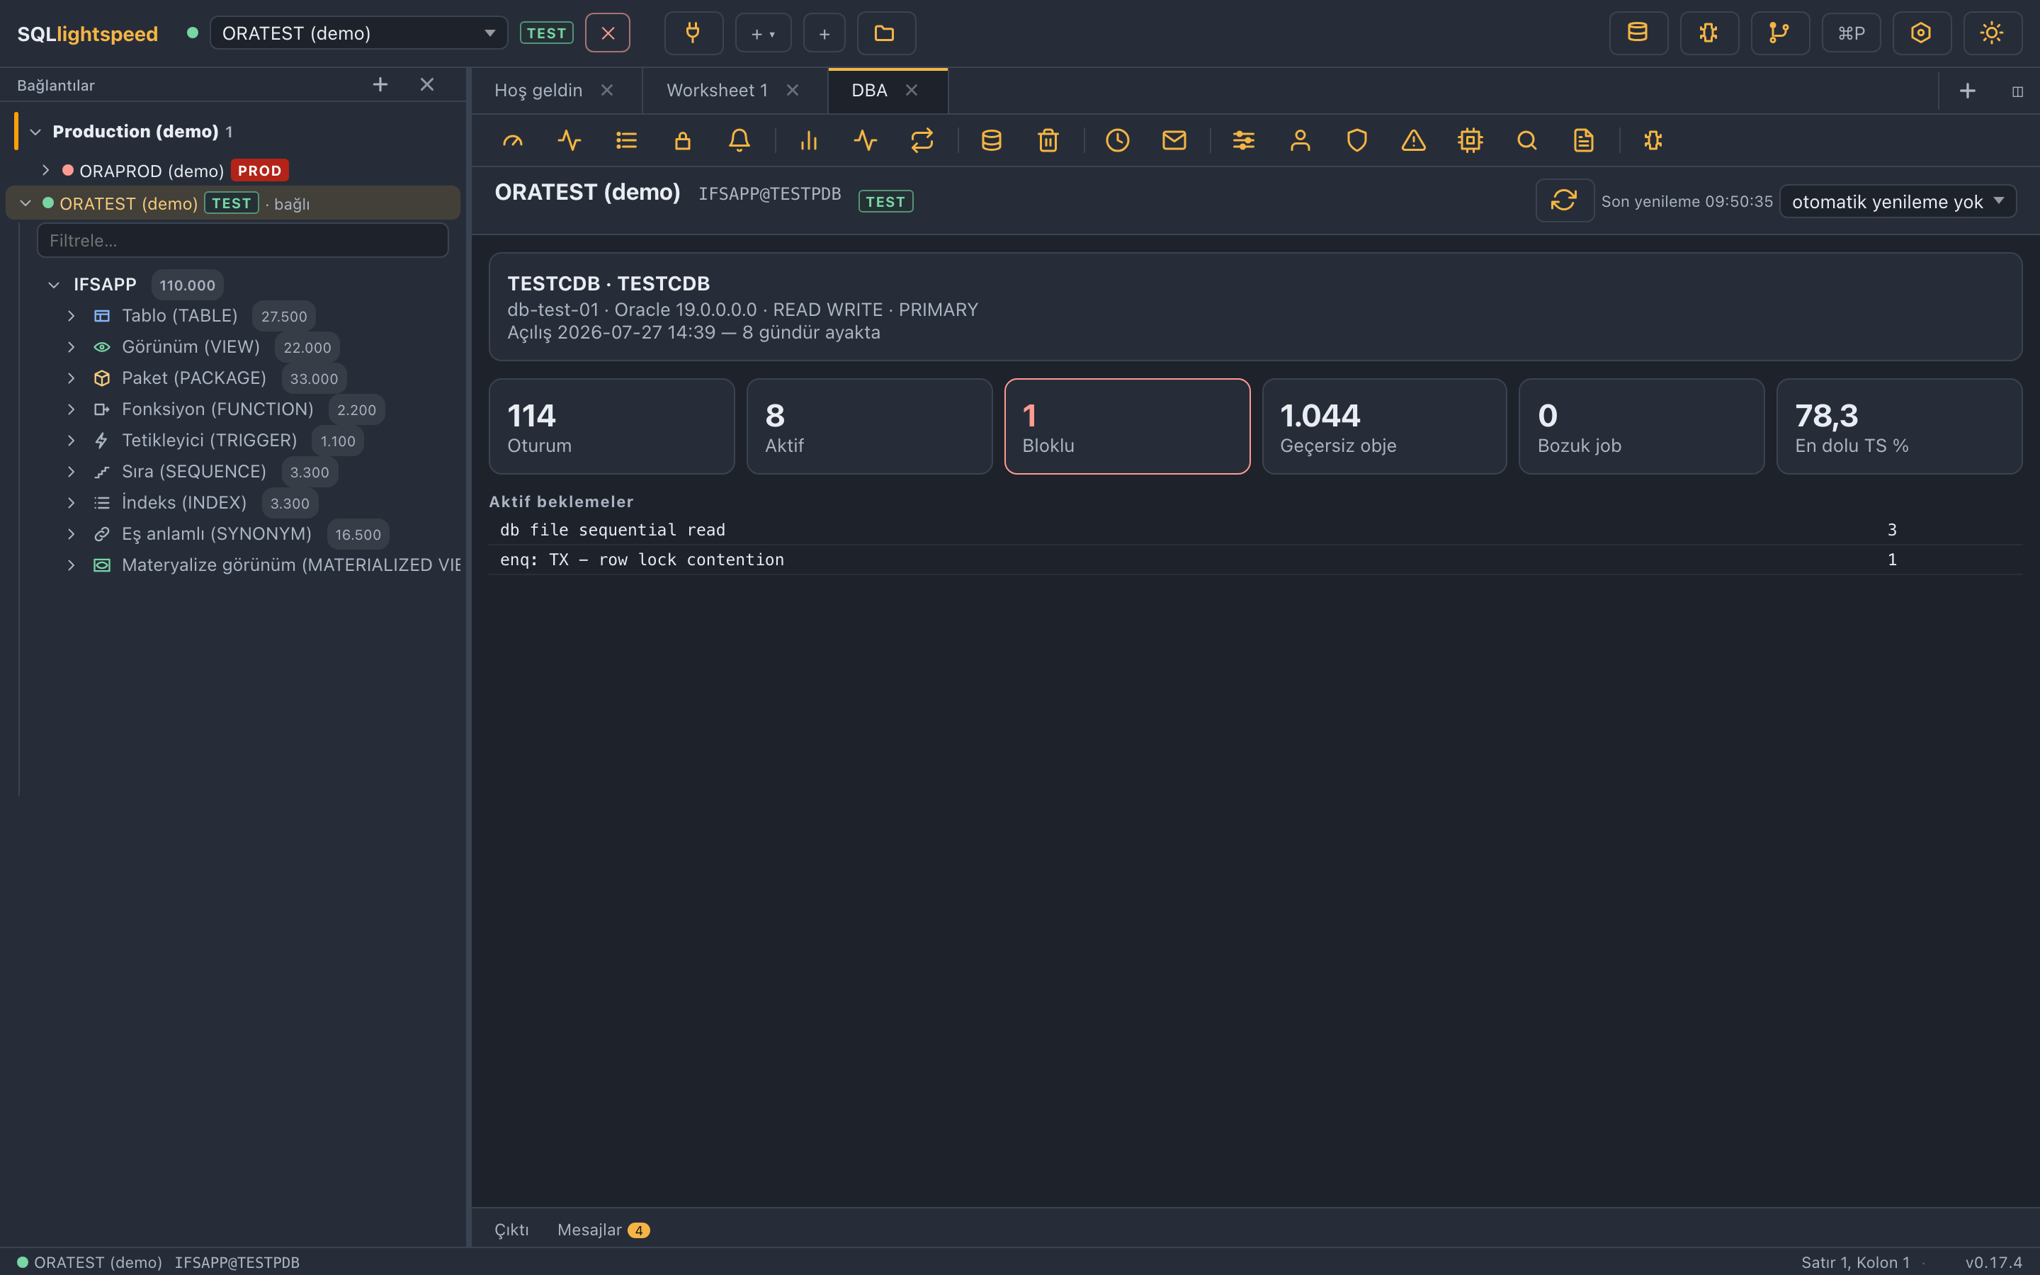Click the Filtrele... filter field
Image resolution: width=2040 pixels, height=1275 pixels.
[x=243, y=240]
